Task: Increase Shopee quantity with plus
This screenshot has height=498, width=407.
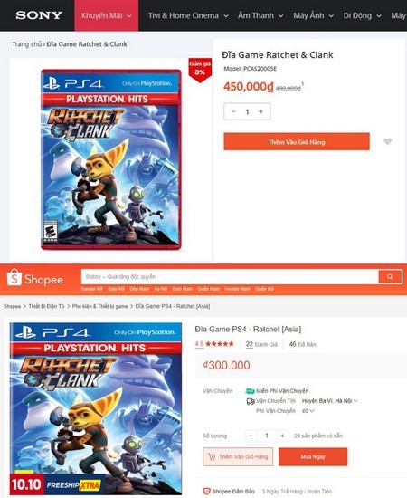Action: pyautogui.click(x=282, y=436)
